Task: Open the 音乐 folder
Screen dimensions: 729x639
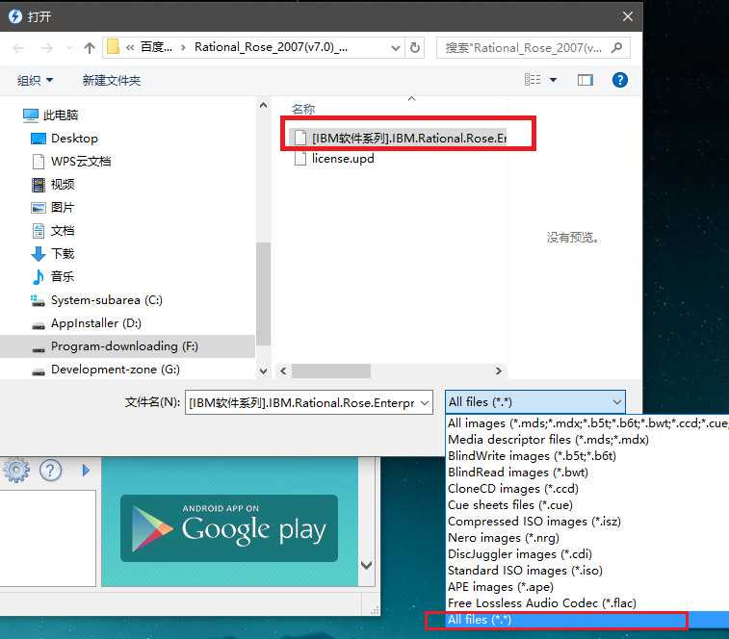Action: pyautogui.click(x=54, y=277)
